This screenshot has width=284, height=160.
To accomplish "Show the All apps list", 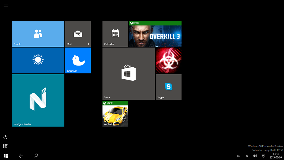I will (x=5, y=146).
